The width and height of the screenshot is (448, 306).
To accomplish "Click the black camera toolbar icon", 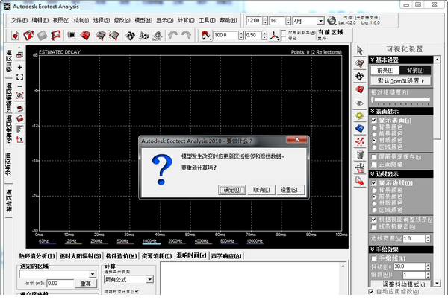I will click(72, 35).
